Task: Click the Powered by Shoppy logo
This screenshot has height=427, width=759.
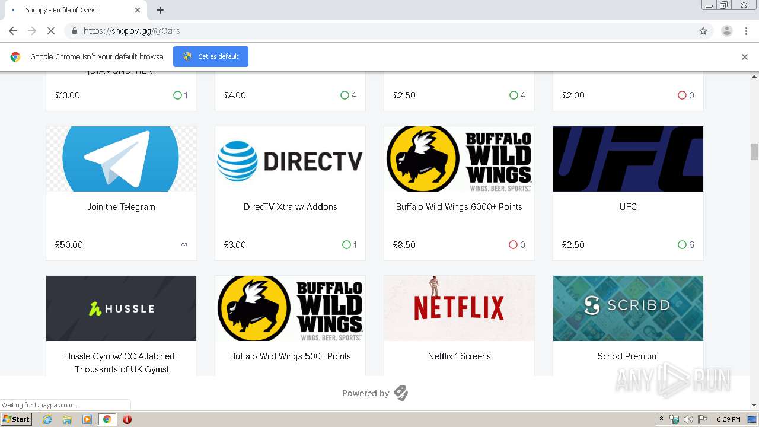Action: click(x=401, y=393)
